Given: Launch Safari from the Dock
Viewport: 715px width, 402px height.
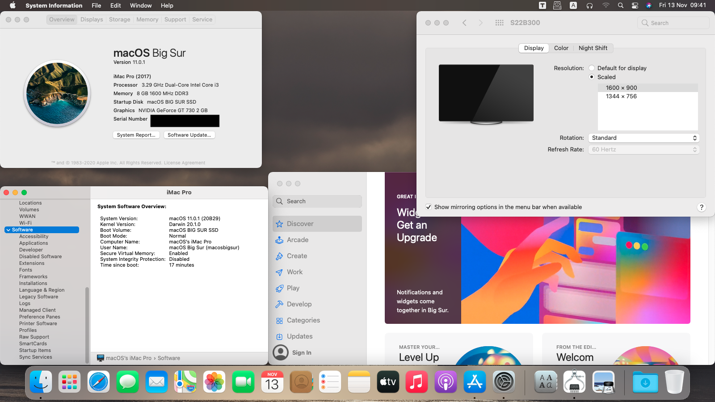Looking at the screenshot, I should coord(98,382).
